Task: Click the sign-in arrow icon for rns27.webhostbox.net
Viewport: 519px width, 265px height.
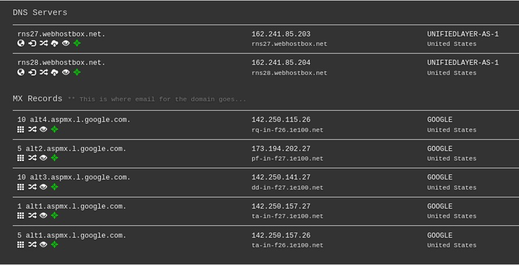Action: click(32, 43)
